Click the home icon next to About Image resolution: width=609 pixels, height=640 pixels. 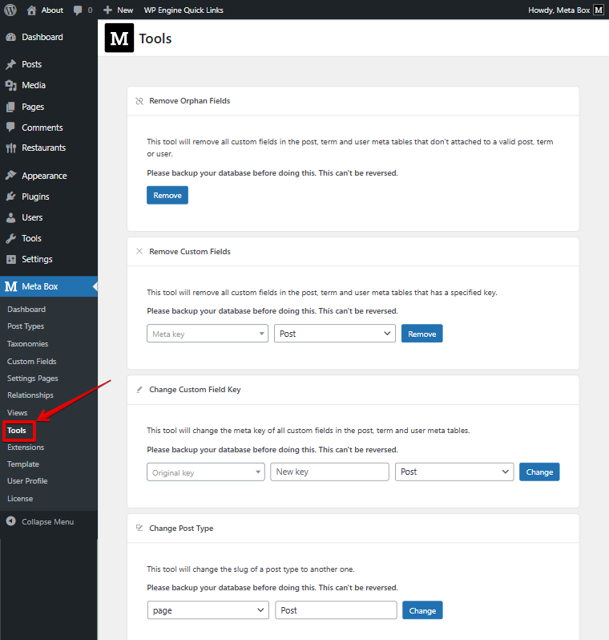pyautogui.click(x=31, y=10)
